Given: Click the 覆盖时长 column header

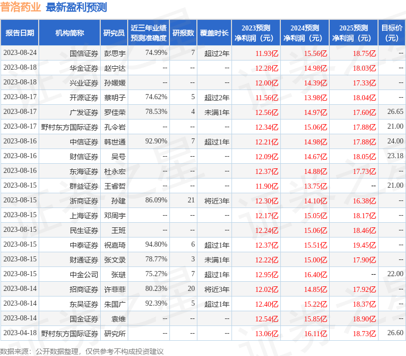Looking at the screenshot, I should (214, 33).
